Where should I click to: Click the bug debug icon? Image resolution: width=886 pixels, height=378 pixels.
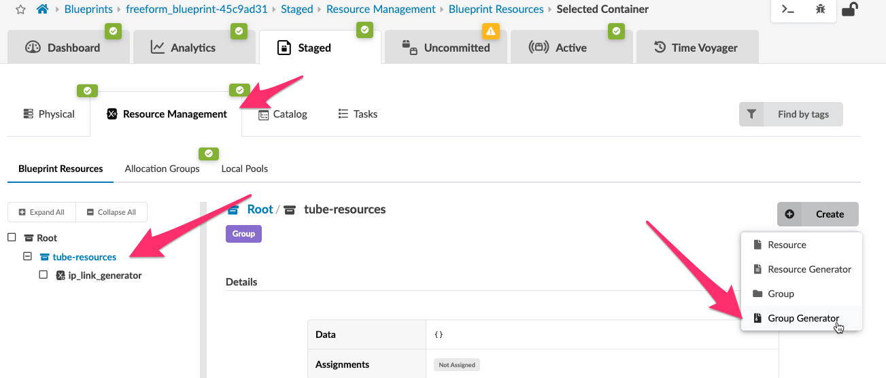click(x=821, y=10)
